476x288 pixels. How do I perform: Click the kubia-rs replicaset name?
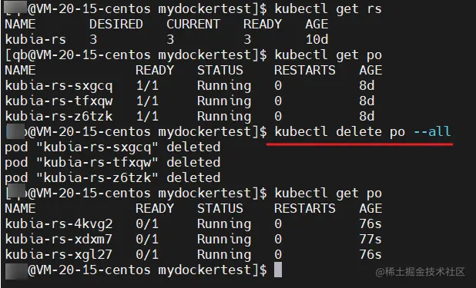(35, 40)
